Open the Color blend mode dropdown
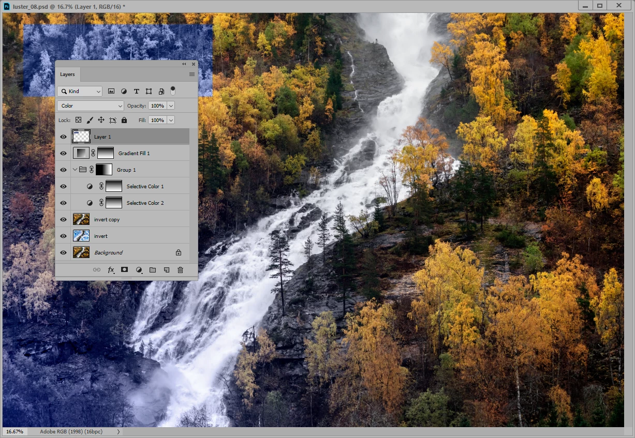The image size is (635, 438). point(91,106)
